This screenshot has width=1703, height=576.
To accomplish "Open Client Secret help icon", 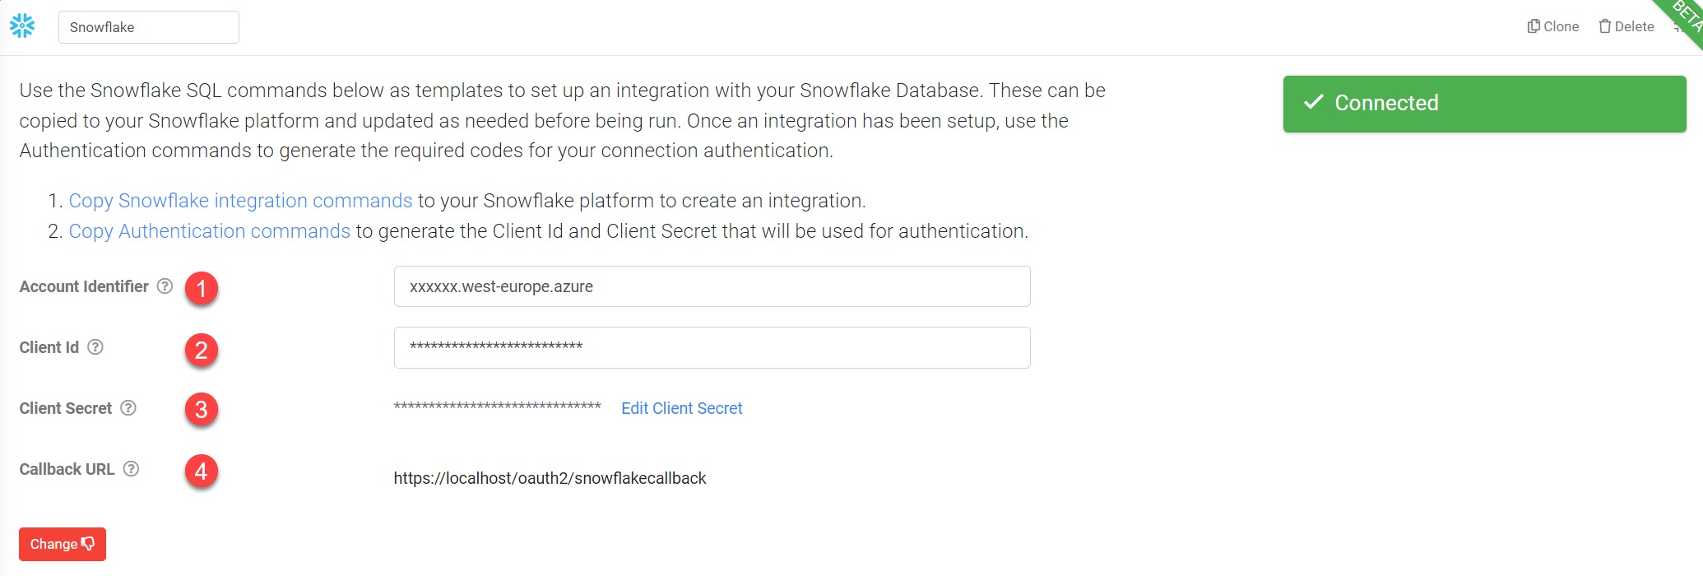I will (128, 408).
